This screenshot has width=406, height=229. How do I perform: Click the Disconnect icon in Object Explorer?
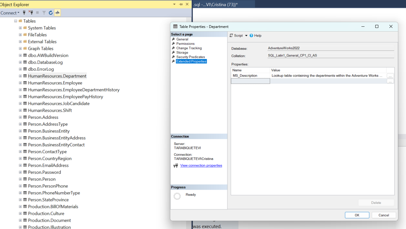[x=31, y=13]
